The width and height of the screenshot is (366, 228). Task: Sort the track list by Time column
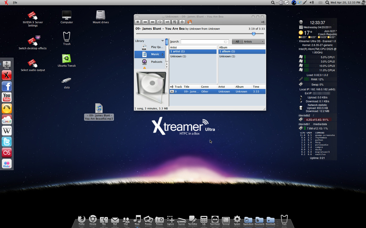(x=258, y=87)
